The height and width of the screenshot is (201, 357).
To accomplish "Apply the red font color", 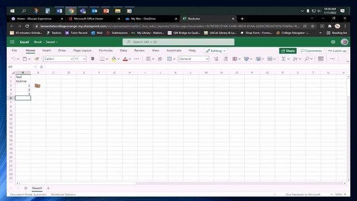I will pos(125,59).
